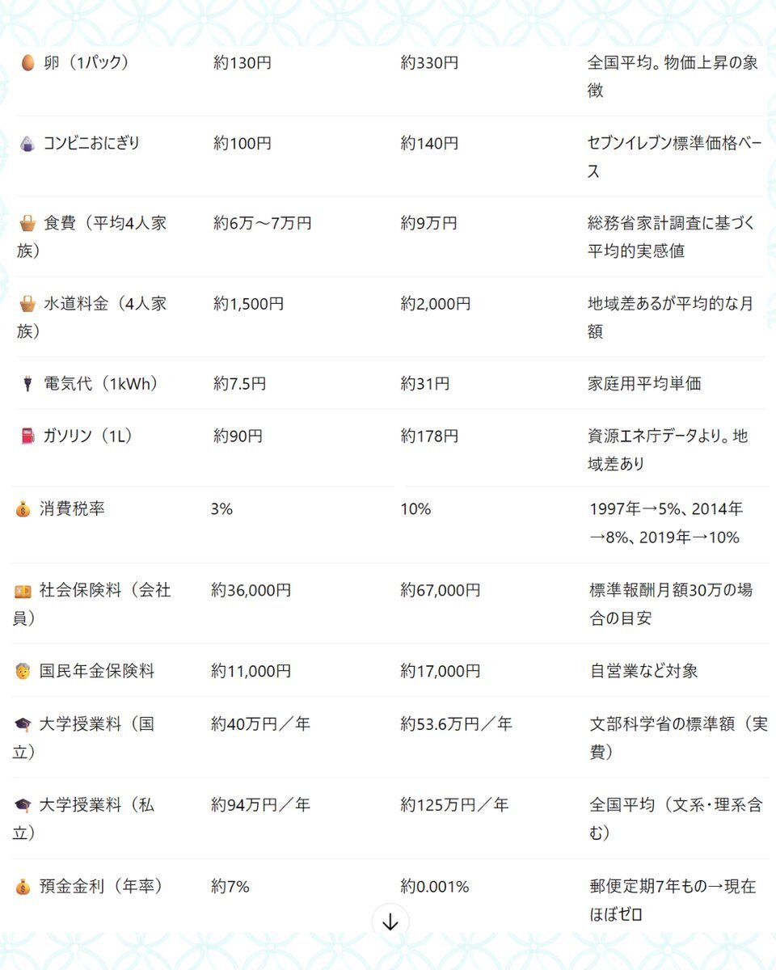This screenshot has width=776, height=970.
Task: Click the graduation cap beside 大学授業料(国立)
Action: (23, 725)
